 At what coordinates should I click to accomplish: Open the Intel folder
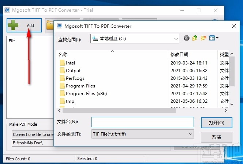[x=70, y=63]
